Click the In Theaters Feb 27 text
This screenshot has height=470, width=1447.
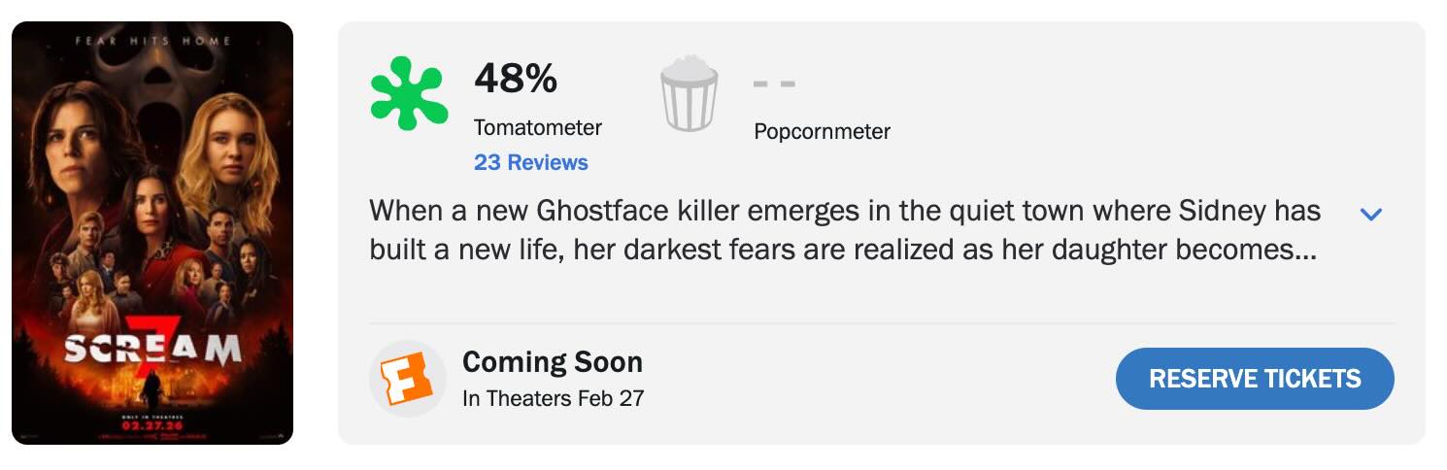click(x=553, y=398)
